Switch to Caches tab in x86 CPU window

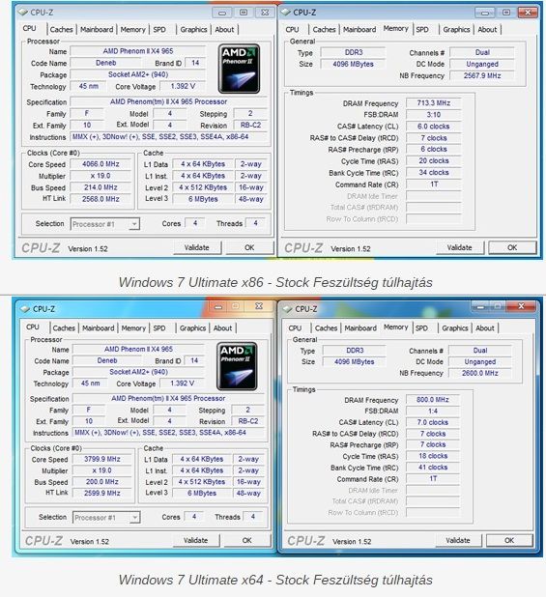coord(61,29)
